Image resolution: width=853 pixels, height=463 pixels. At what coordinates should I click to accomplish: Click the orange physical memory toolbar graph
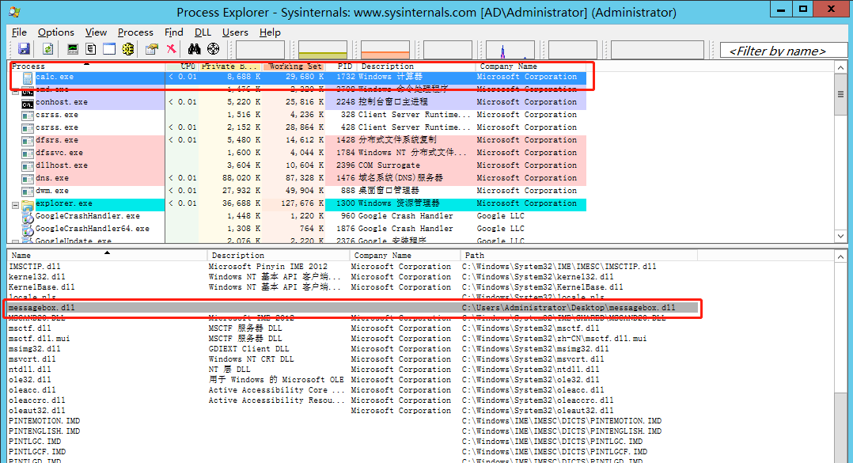(385, 50)
